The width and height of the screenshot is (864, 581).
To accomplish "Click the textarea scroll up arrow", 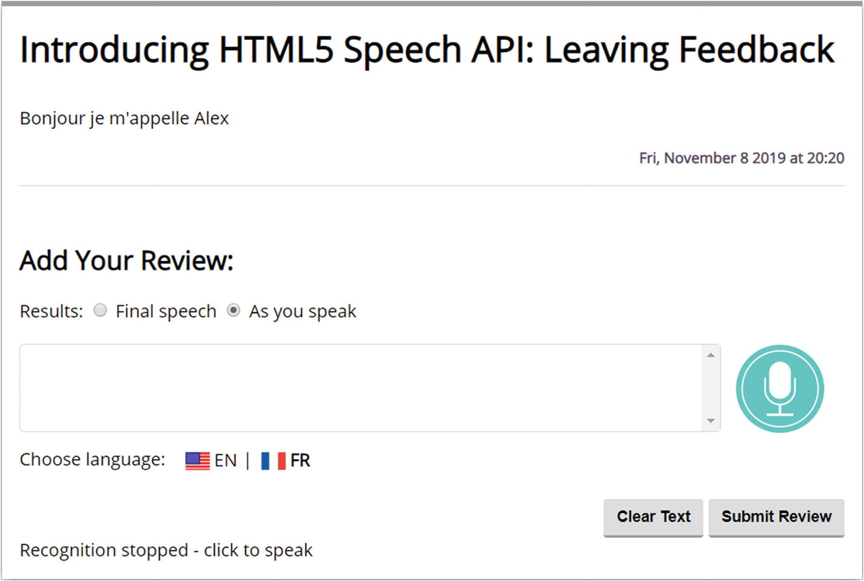I will (711, 355).
